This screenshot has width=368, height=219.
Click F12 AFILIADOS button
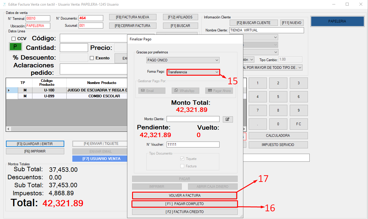181,17
